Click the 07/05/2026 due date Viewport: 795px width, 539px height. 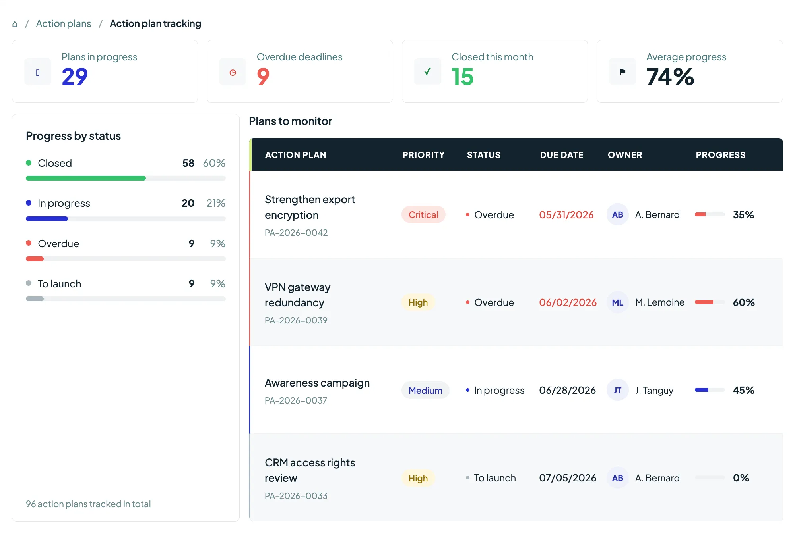pyautogui.click(x=568, y=478)
